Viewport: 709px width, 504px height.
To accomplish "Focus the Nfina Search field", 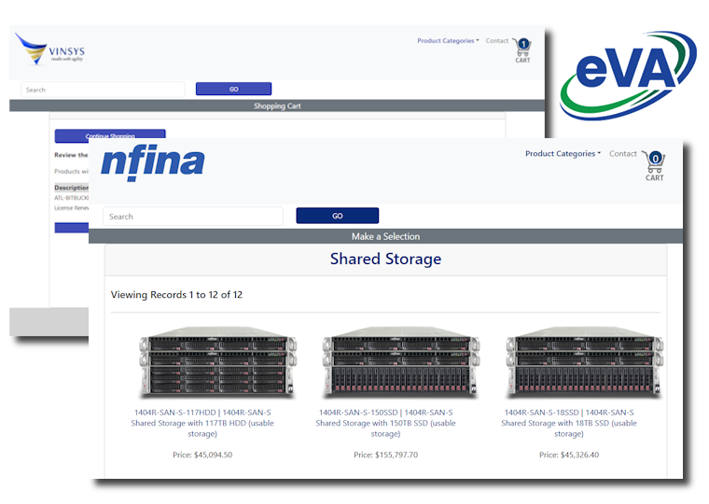I will 193,217.
